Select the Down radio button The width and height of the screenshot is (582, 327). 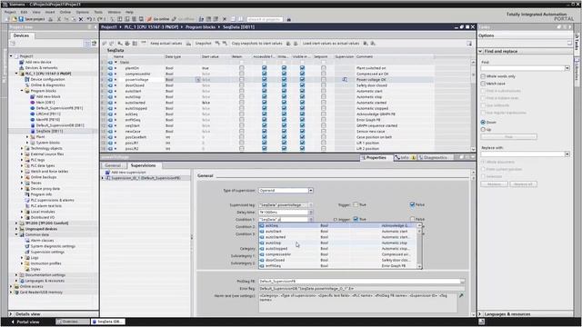[x=483, y=122]
